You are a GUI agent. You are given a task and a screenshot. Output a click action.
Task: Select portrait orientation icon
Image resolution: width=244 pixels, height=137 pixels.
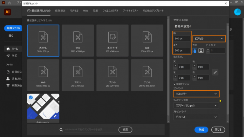pyautogui.click(x=195, y=50)
